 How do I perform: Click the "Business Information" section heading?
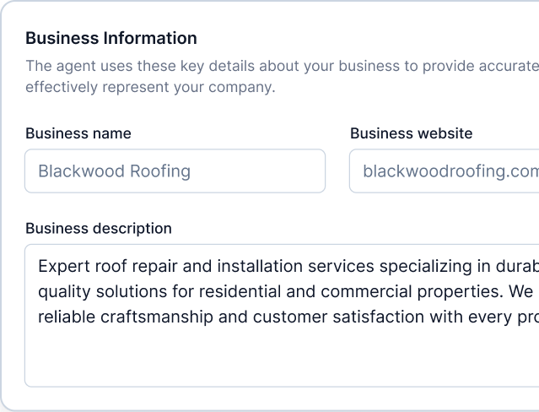(111, 38)
